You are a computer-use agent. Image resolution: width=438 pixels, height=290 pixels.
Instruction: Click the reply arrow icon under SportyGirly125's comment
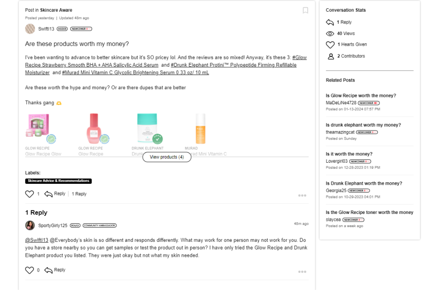pos(49,270)
